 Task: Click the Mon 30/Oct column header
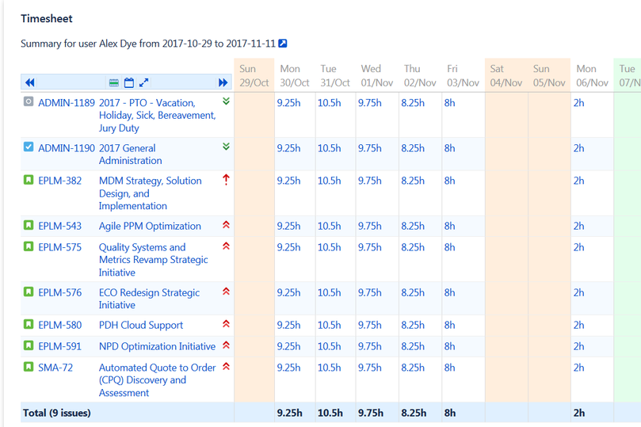click(x=294, y=75)
